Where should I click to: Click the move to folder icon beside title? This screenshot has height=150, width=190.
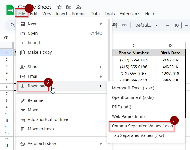tap(69, 7)
